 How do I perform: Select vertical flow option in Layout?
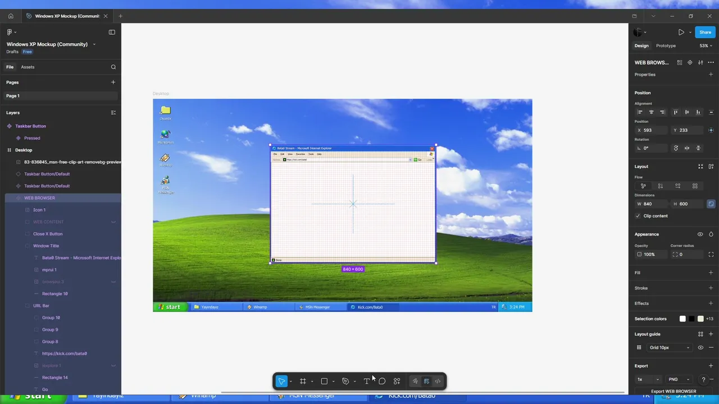point(661,186)
